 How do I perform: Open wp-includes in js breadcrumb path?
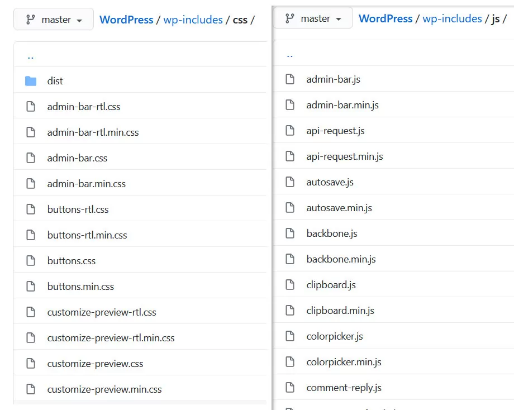[x=452, y=18]
